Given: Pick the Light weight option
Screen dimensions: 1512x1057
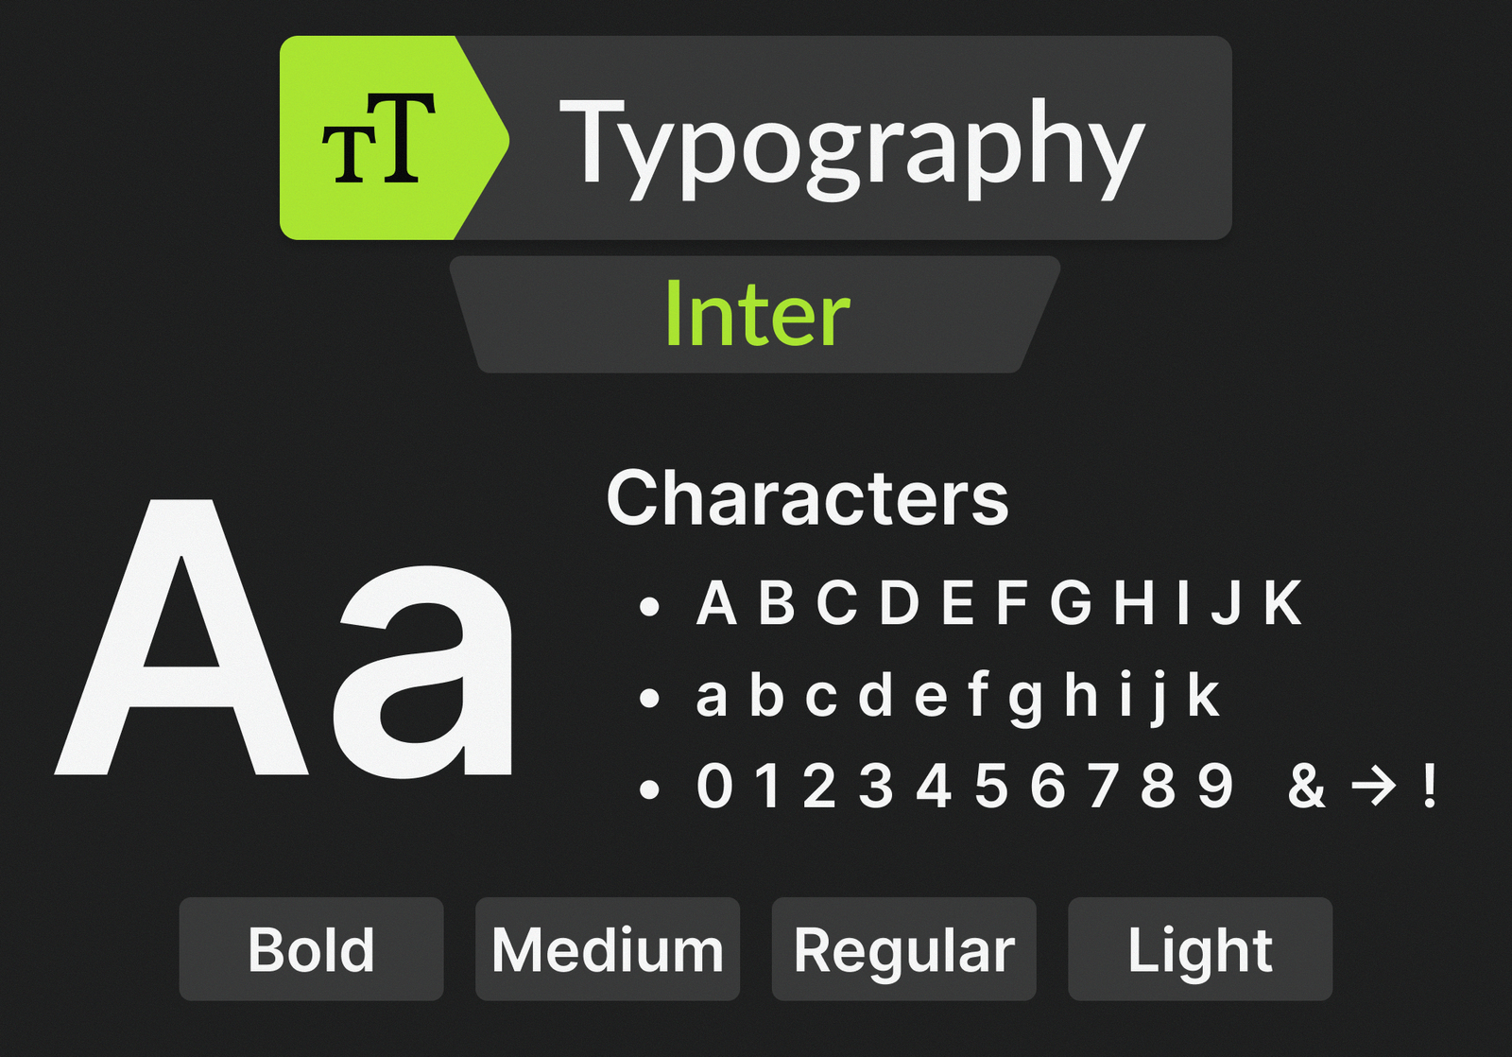Looking at the screenshot, I should click(1199, 949).
